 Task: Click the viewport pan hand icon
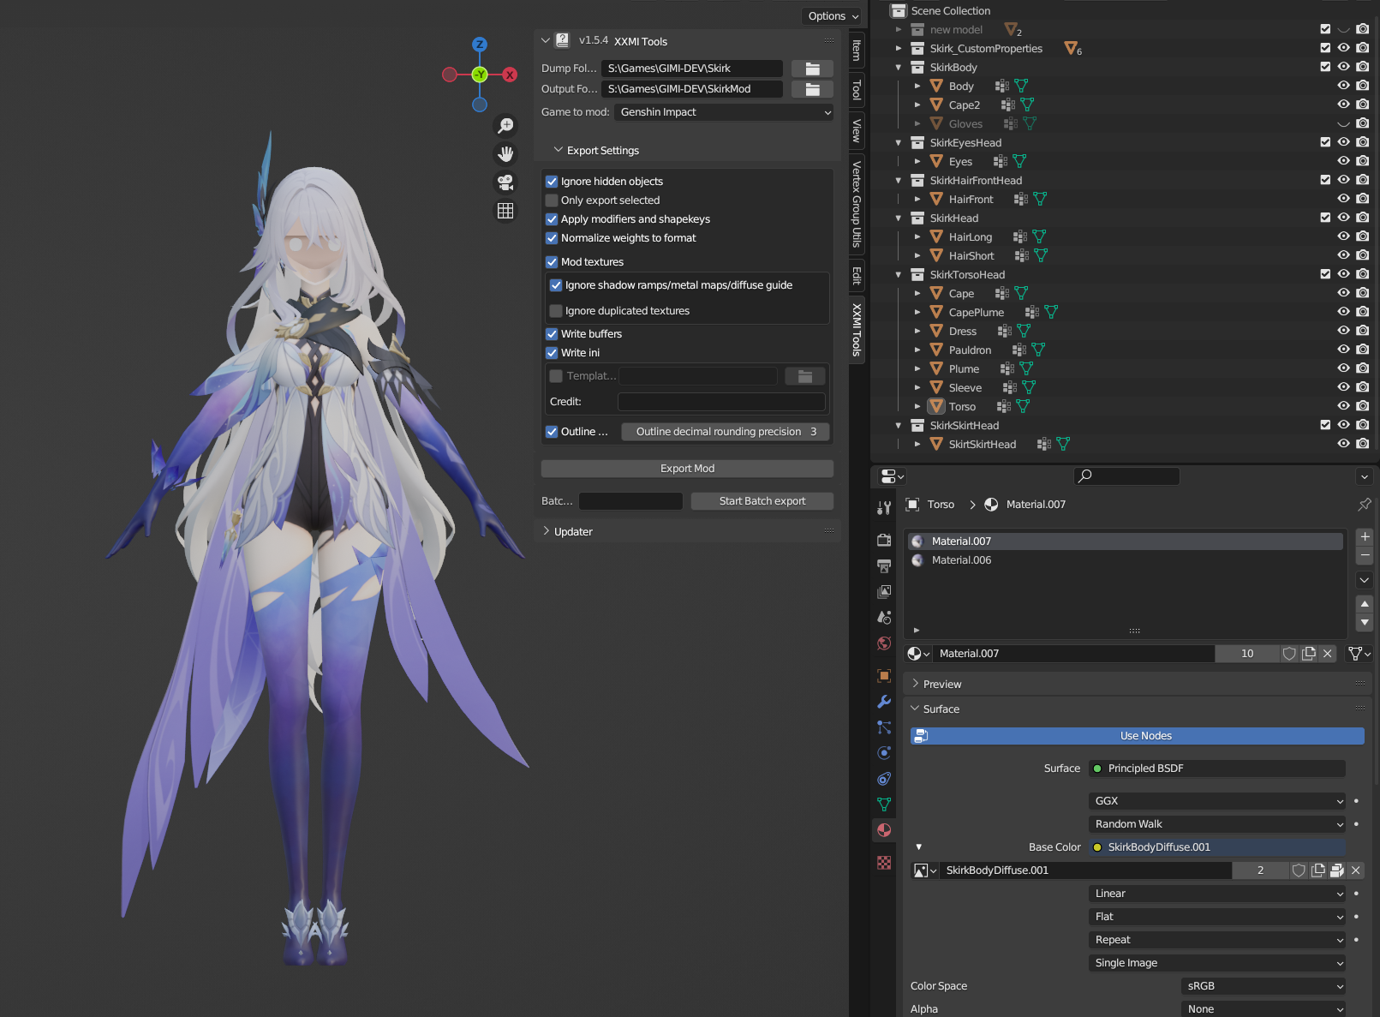(x=505, y=154)
